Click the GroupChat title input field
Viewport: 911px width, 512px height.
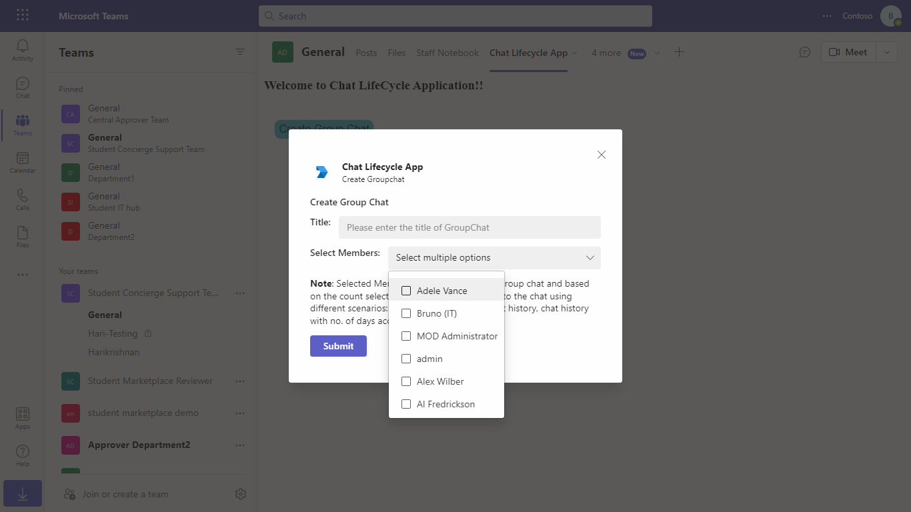[470, 227]
